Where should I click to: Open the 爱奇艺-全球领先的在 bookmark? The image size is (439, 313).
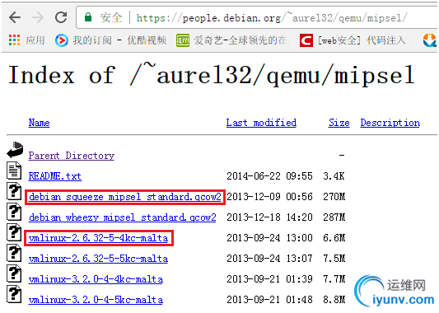pyautogui.click(x=241, y=40)
